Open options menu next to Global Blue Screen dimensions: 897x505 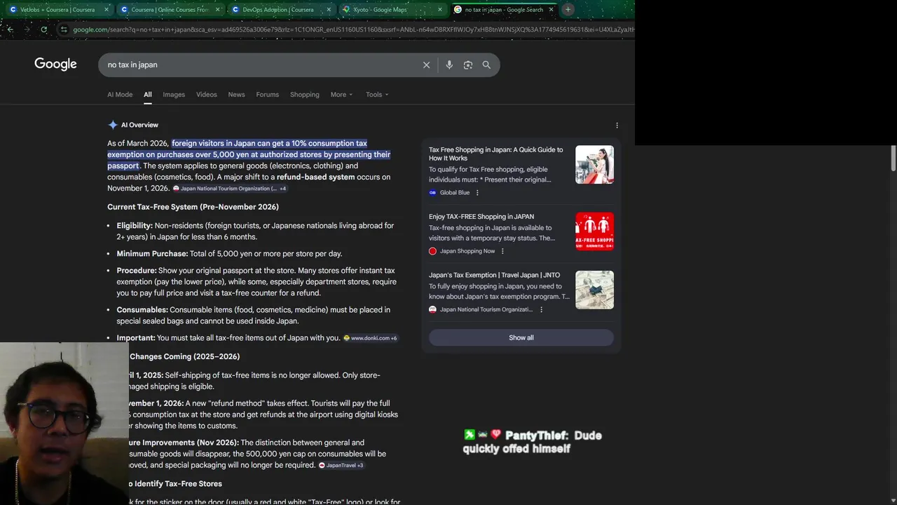(477, 193)
